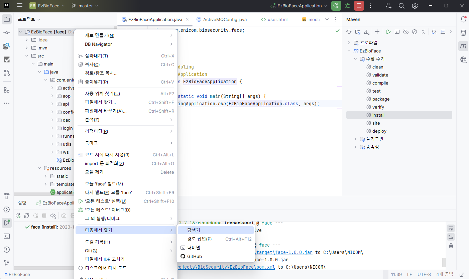Toggle eye view options in Run toolbar
This screenshot has height=279, width=469.
click(x=53, y=216)
